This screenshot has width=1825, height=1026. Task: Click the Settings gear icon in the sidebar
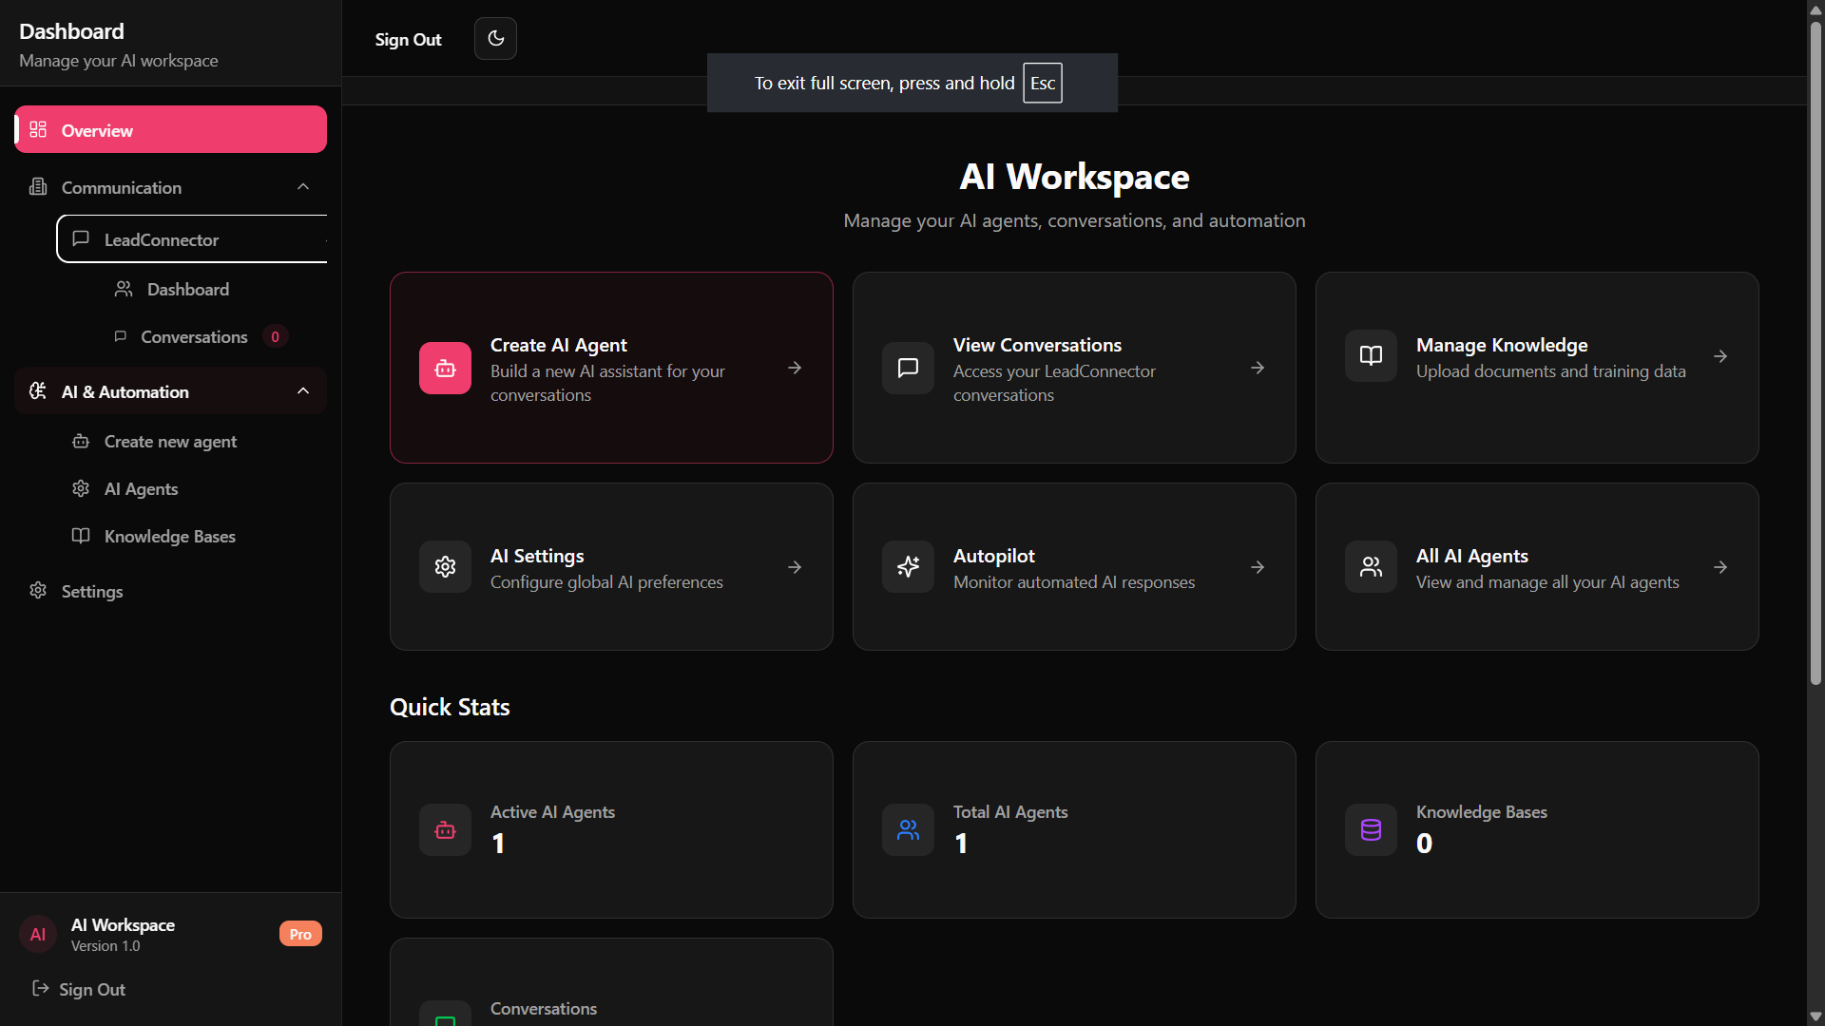(x=38, y=590)
